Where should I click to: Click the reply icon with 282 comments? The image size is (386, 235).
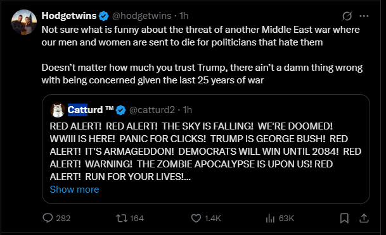click(48, 218)
